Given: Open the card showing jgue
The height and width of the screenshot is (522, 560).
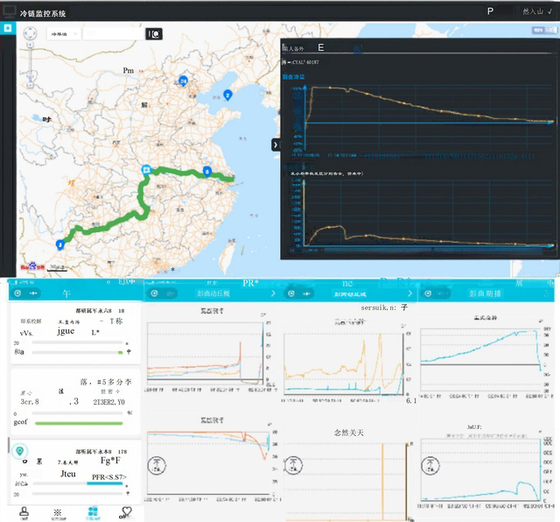Looking at the screenshot, I should (x=75, y=334).
